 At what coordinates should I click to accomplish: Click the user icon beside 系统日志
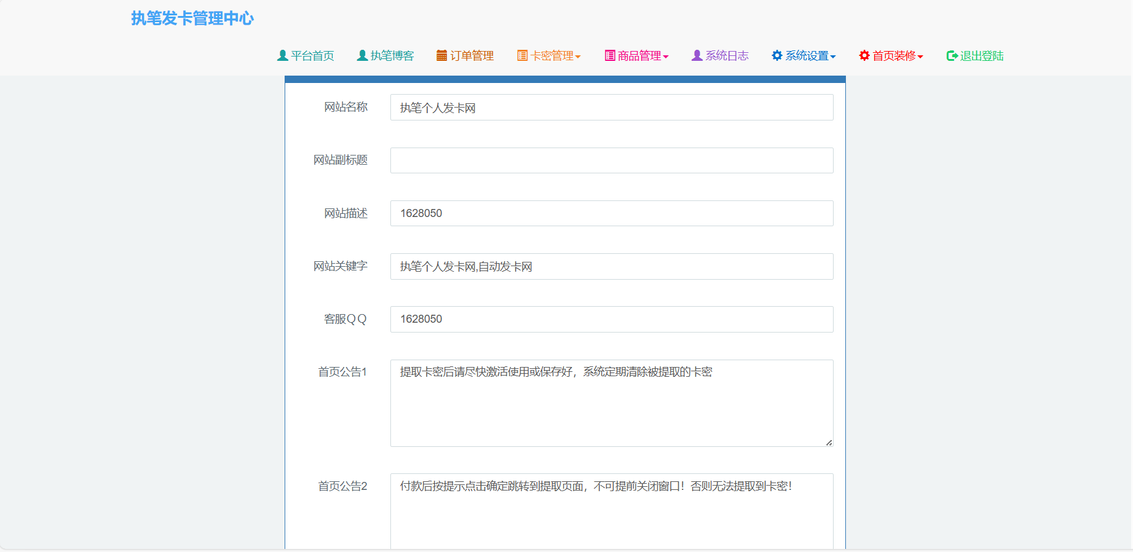click(697, 55)
